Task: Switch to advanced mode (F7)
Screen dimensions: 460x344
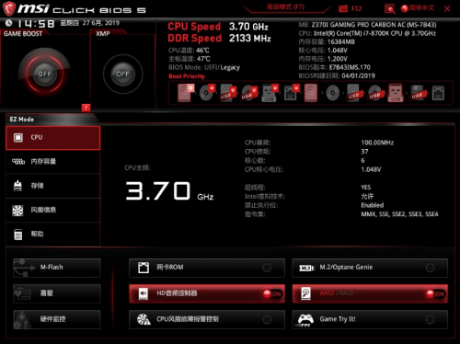Action: pos(285,7)
